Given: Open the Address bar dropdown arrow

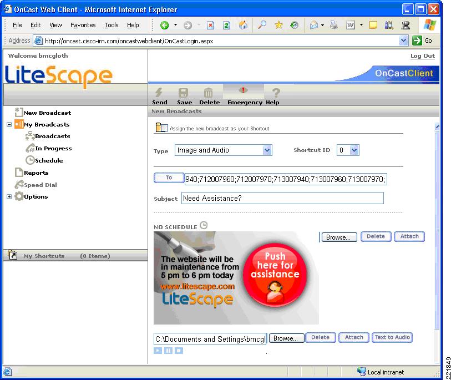Looking at the screenshot, I should [x=403, y=40].
